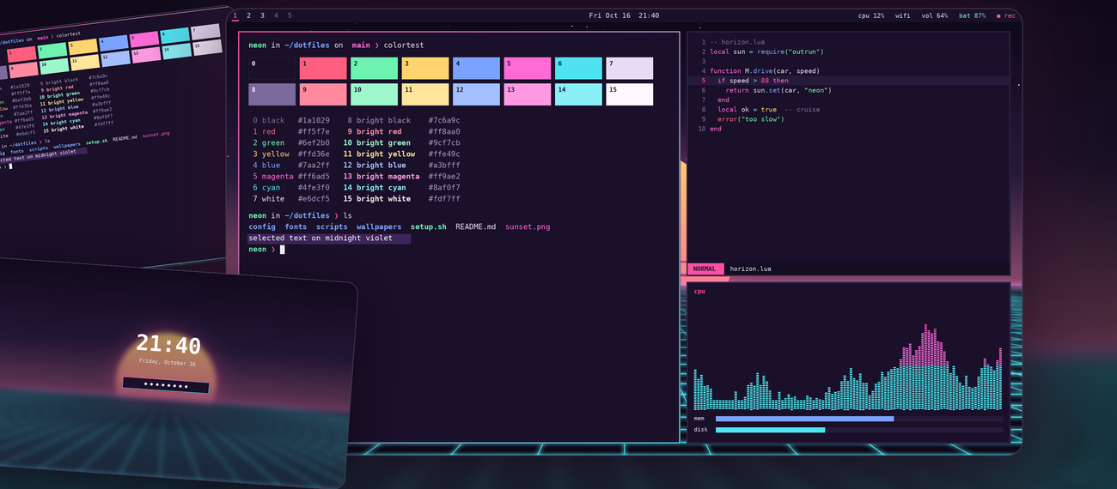Select swatch 10 in main terminal
Viewport: 1117px width, 489px height.
tap(374, 94)
